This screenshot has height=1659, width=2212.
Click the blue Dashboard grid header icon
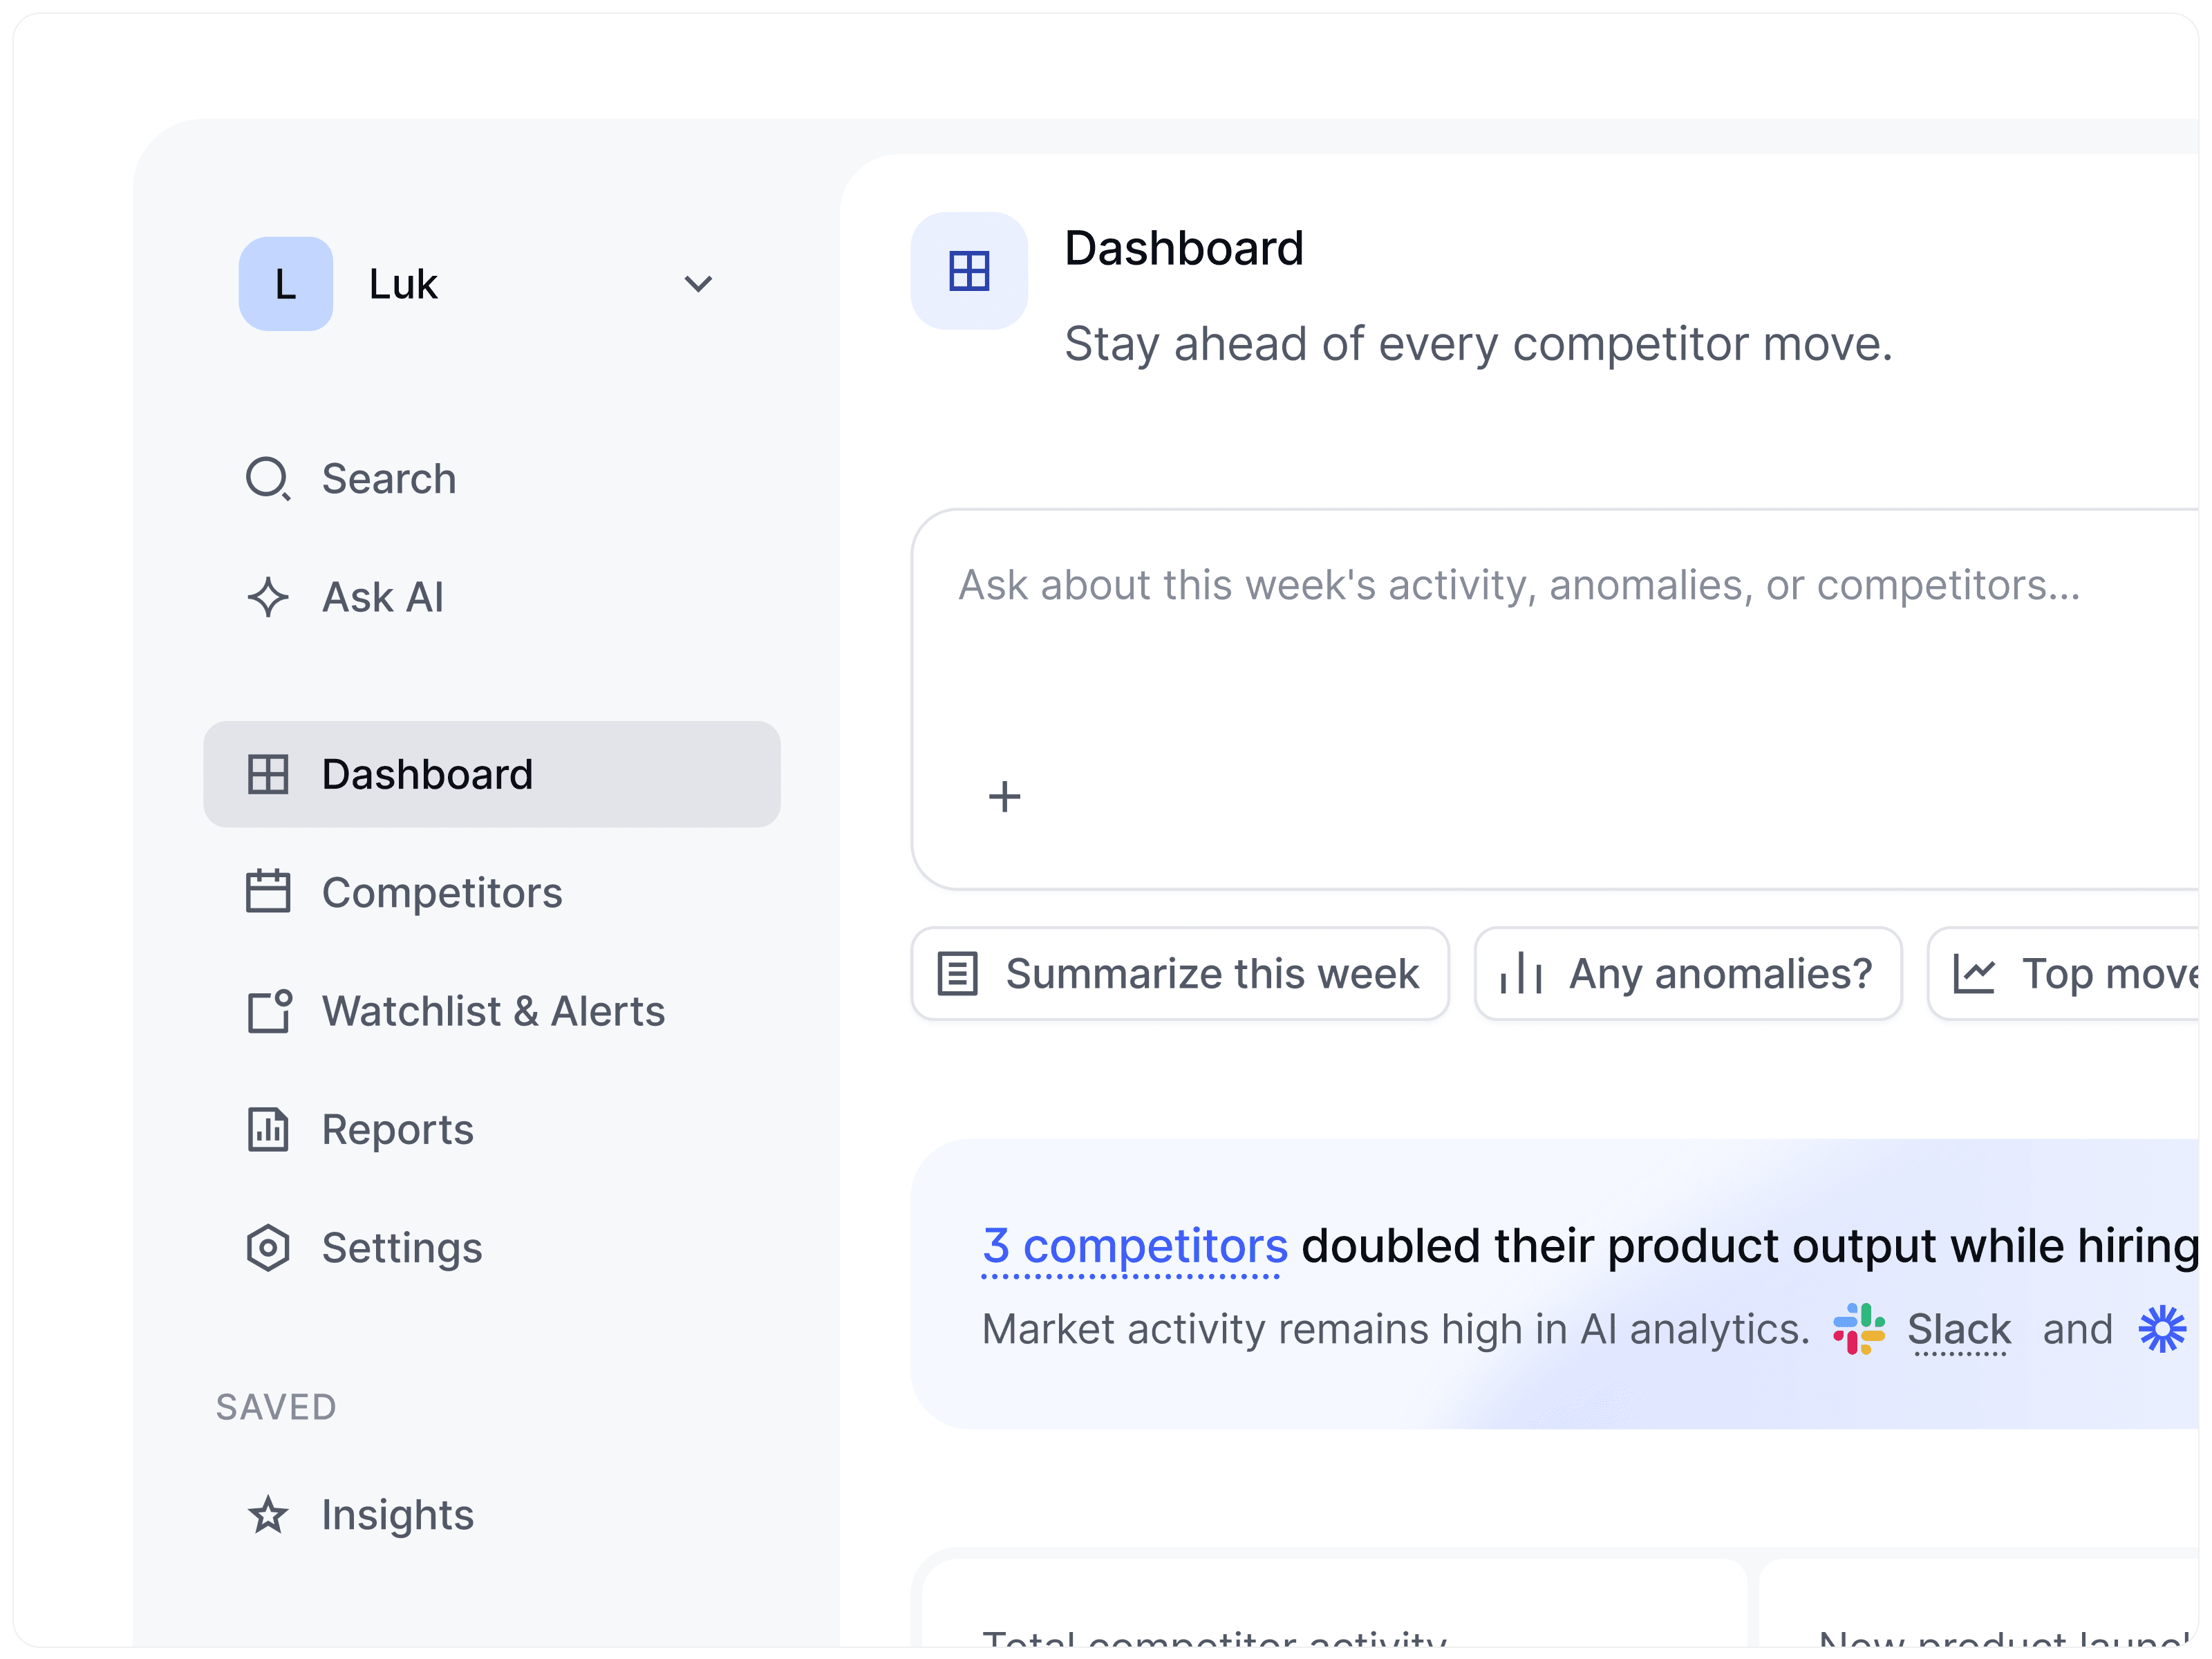coord(968,271)
